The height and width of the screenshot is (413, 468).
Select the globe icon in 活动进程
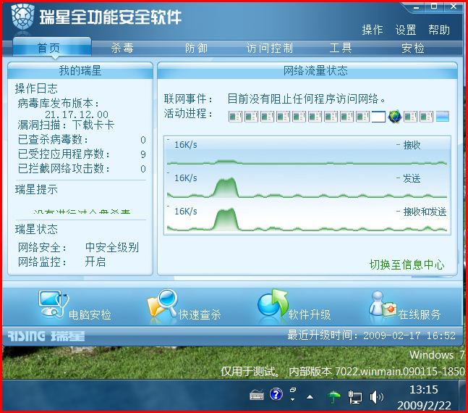(x=394, y=117)
